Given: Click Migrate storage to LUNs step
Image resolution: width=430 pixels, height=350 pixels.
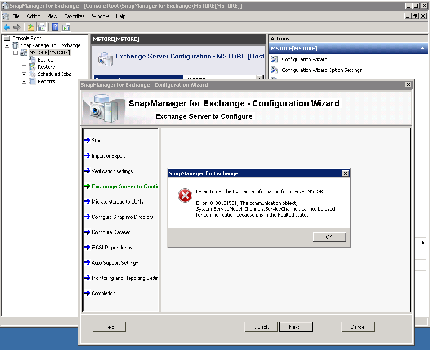Looking at the screenshot, I should point(118,202).
